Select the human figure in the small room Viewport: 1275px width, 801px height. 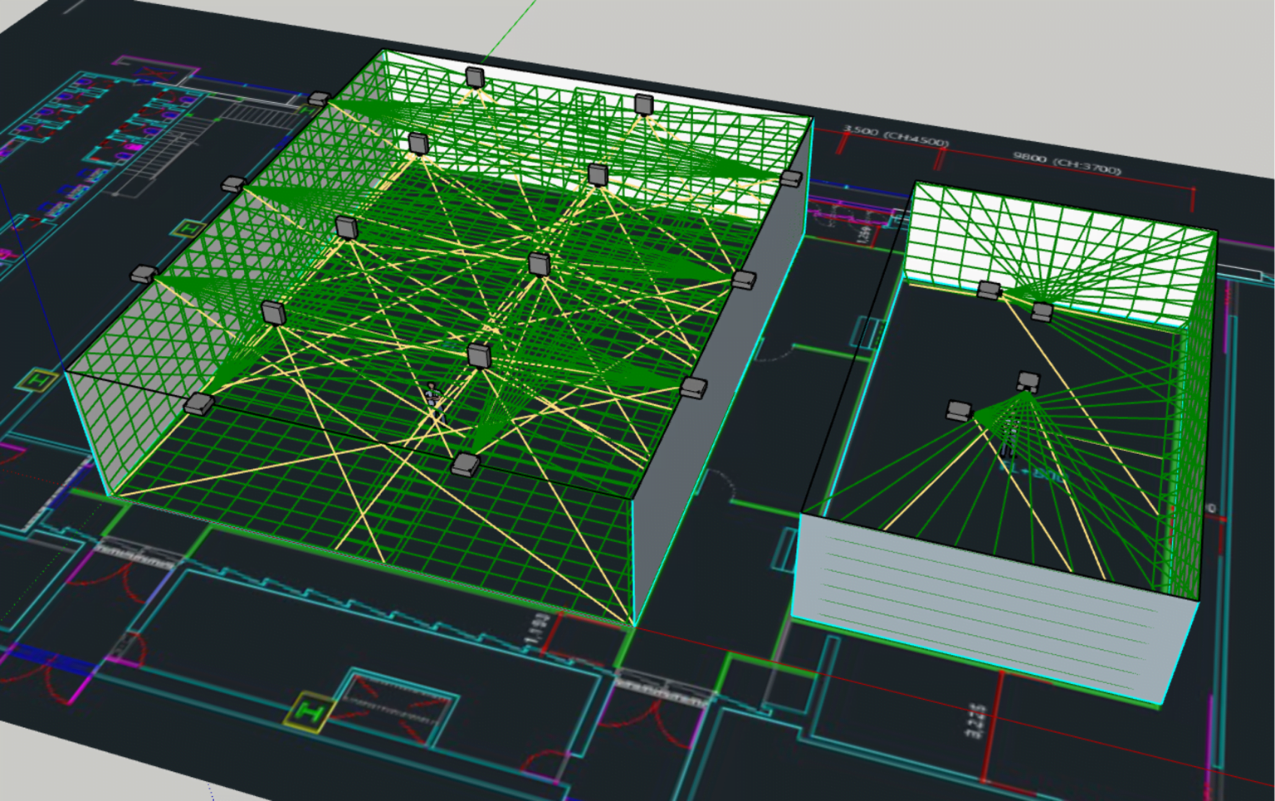[1009, 440]
